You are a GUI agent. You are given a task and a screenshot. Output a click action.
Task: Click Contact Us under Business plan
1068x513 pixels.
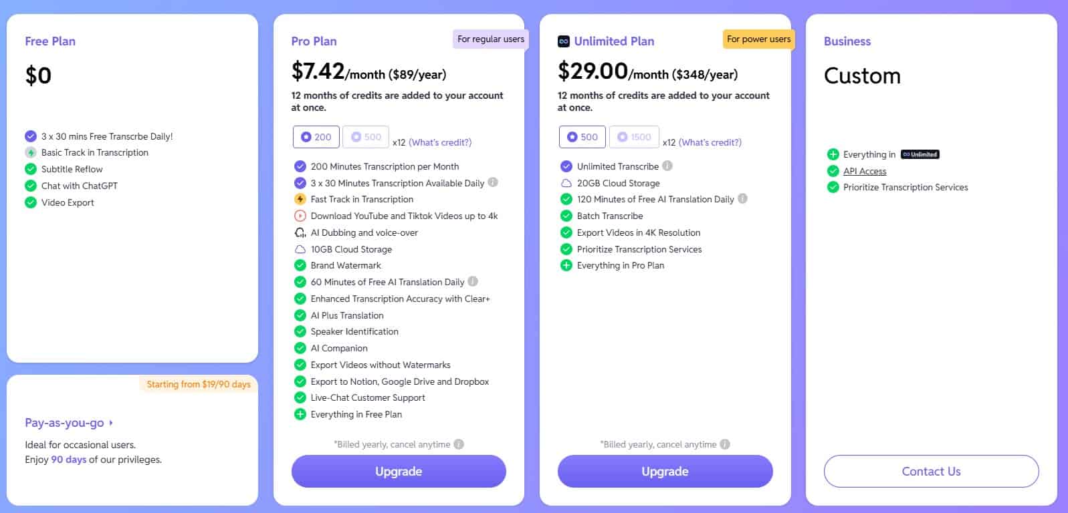pyautogui.click(x=931, y=471)
